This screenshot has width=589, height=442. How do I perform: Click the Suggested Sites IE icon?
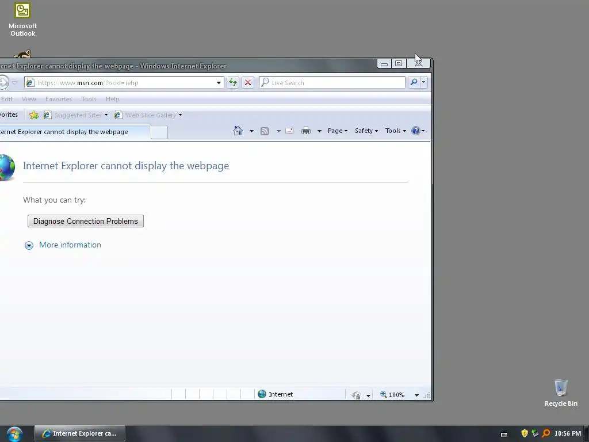pyautogui.click(x=47, y=115)
